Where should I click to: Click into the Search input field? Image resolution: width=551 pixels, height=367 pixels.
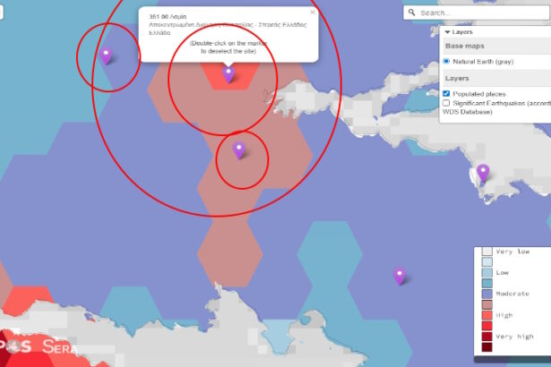(x=479, y=13)
